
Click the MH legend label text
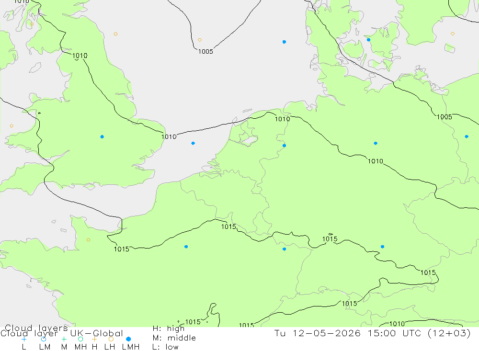80,347
